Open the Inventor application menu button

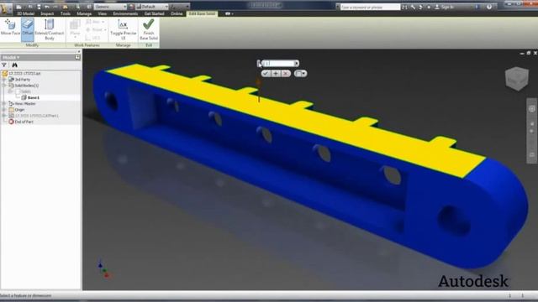point(6,8)
